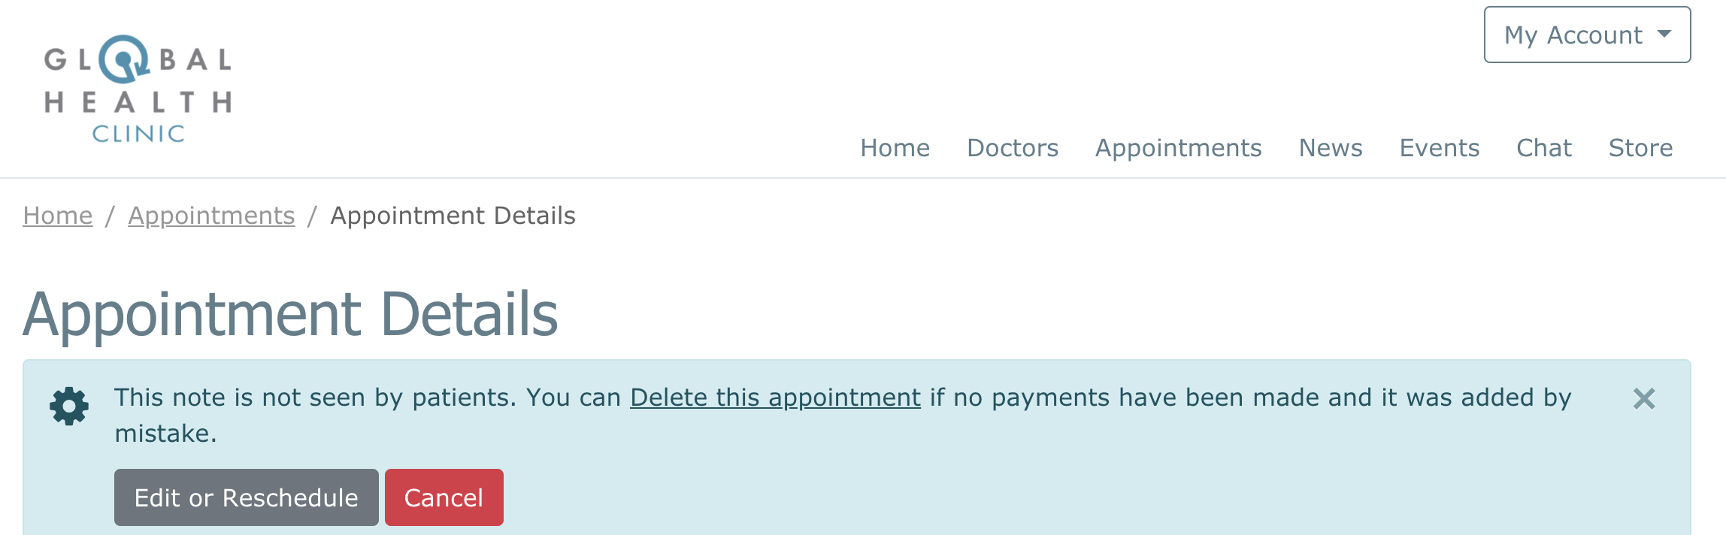Click the Delete this appointment link
1726x535 pixels.
775,397
